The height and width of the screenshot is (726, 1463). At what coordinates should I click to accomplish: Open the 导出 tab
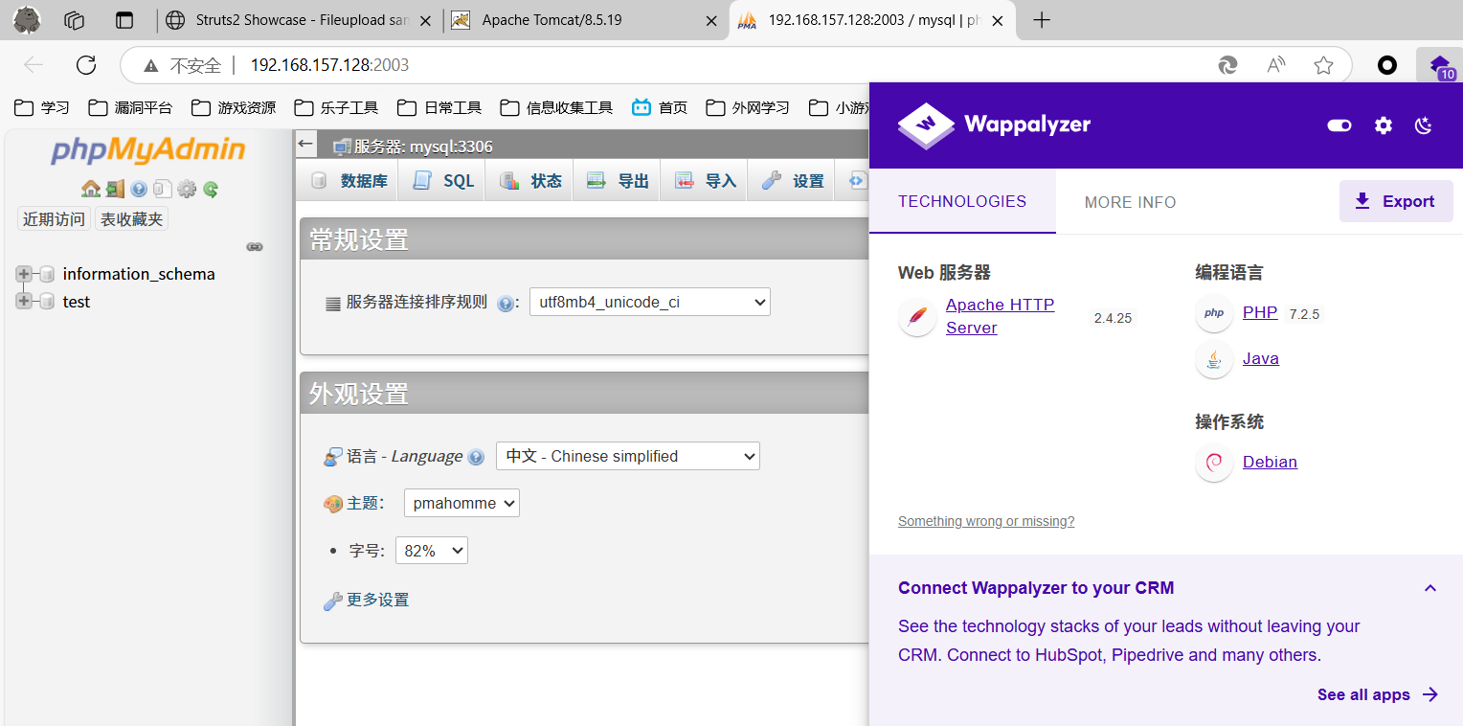(x=617, y=180)
